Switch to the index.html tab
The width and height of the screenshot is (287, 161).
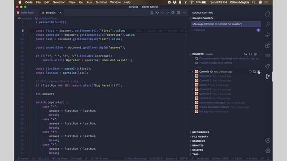27,13
